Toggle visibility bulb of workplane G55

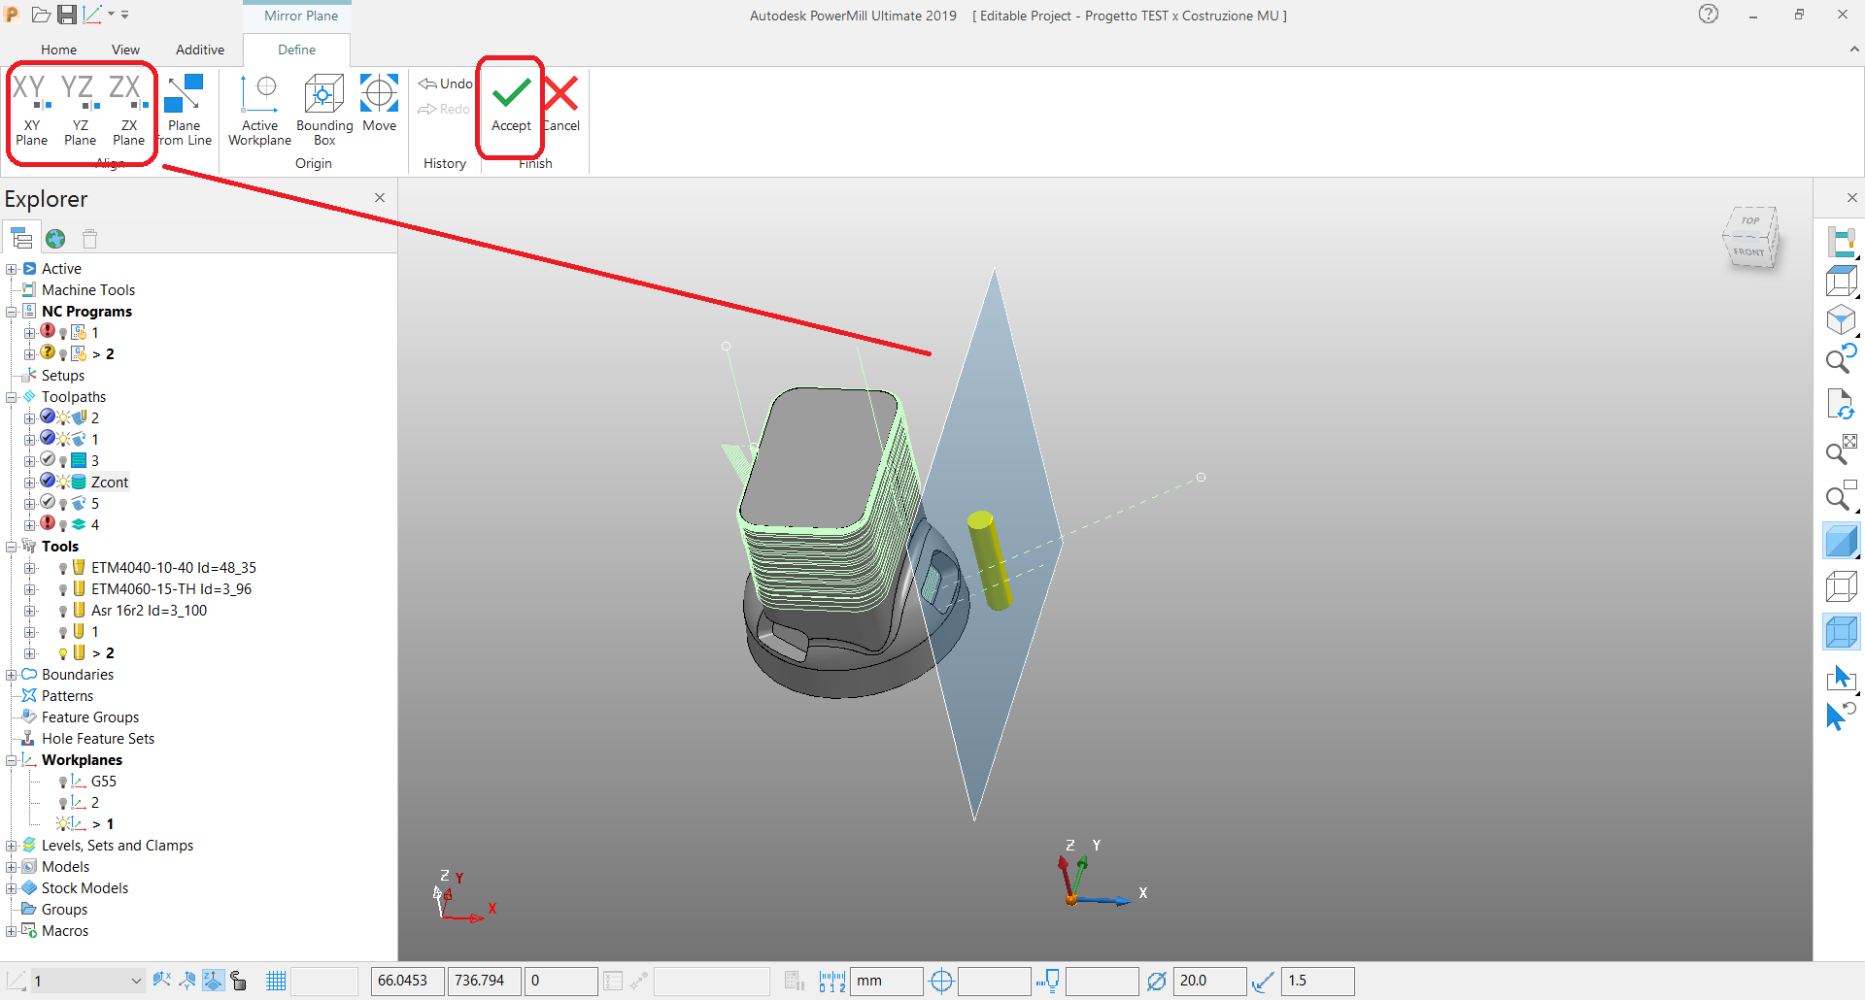(x=63, y=782)
